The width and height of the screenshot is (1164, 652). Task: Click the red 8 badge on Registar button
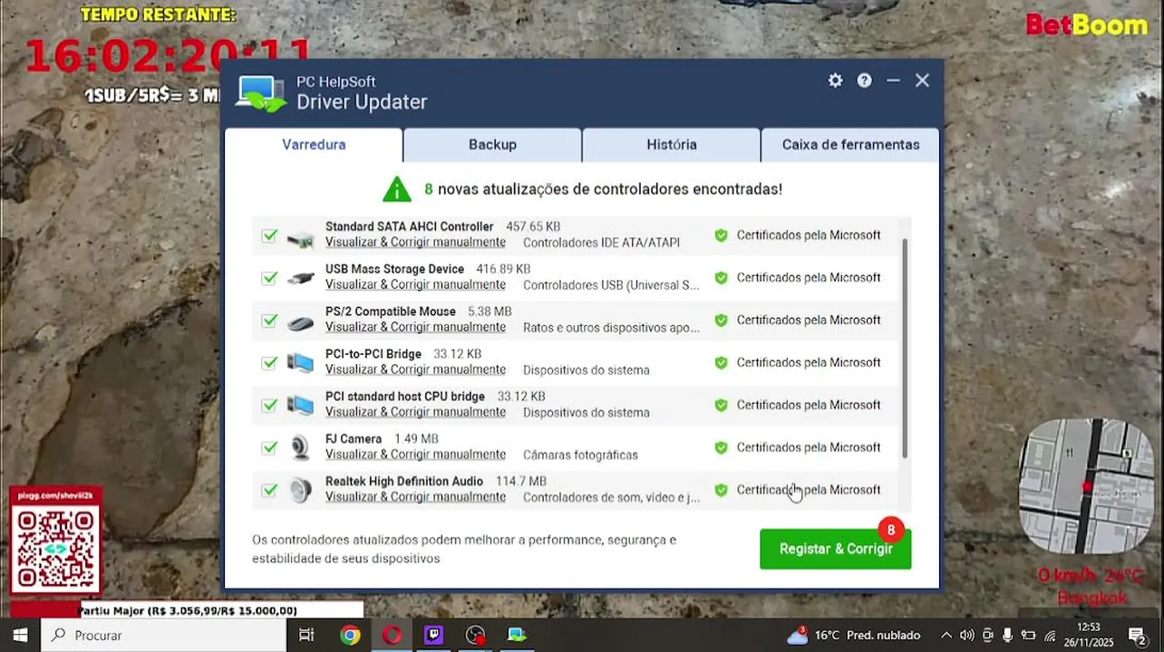(x=891, y=530)
